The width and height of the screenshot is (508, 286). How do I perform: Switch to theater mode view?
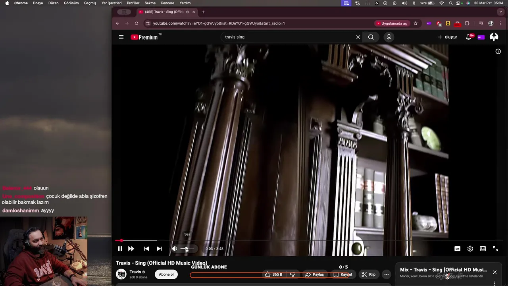[483, 249]
